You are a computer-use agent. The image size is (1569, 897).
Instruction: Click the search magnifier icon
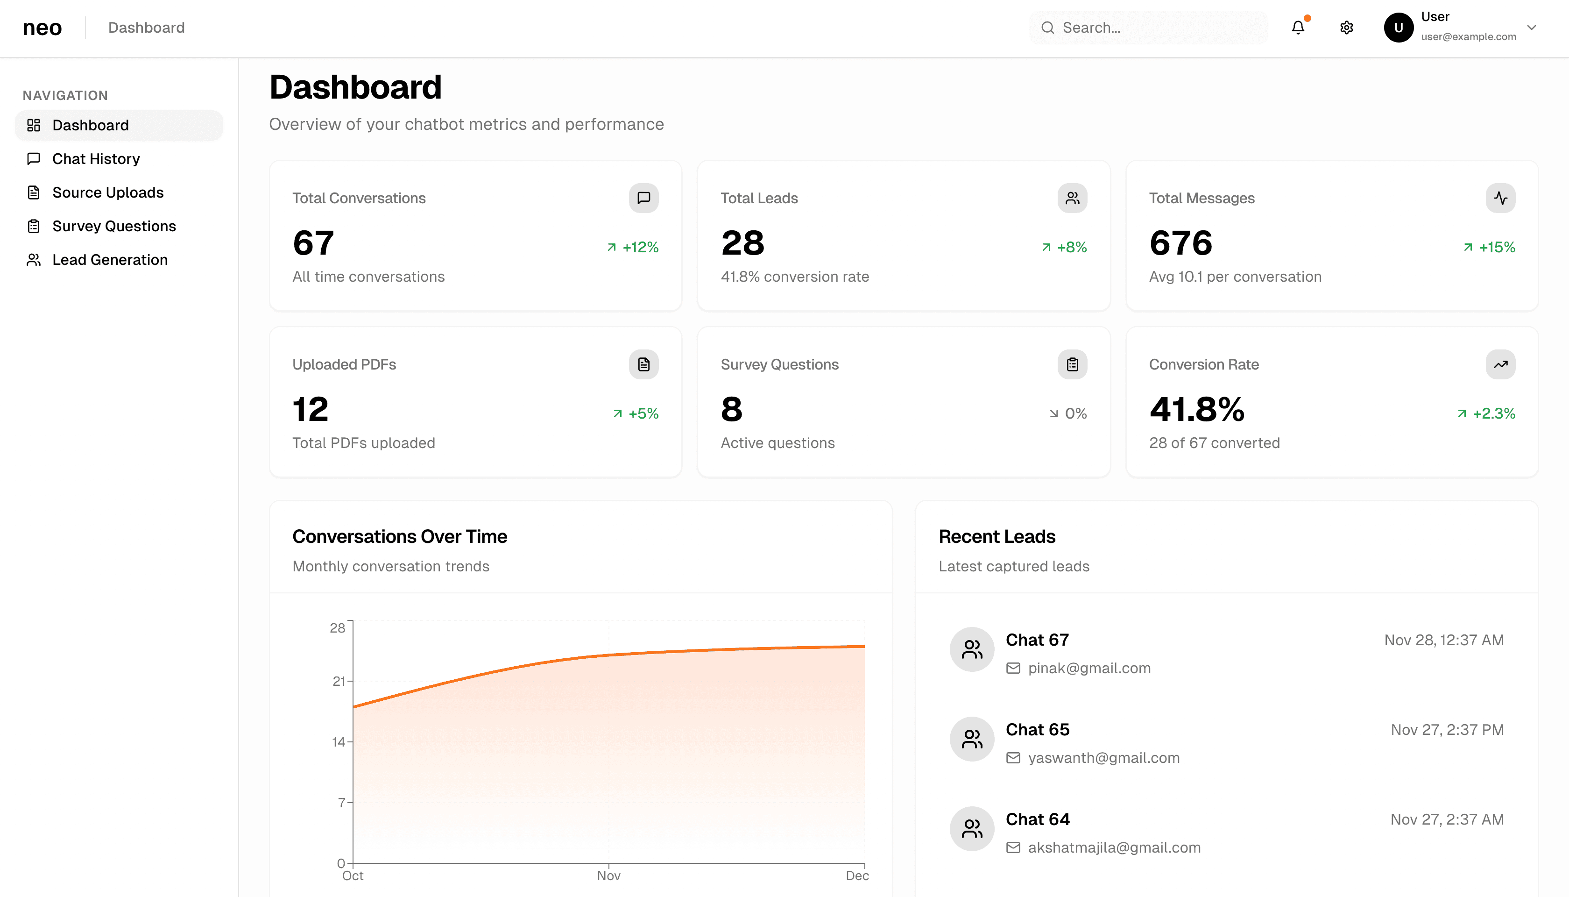[1048, 27]
